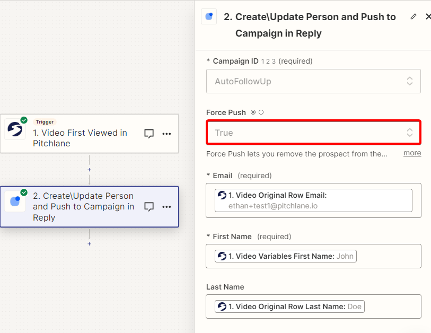Click the Last Name input field
This screenshot has width=431, height=333.
(x=313, y=306)
